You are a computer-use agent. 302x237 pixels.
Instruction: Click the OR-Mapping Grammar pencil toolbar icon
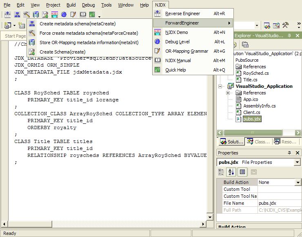73,14
